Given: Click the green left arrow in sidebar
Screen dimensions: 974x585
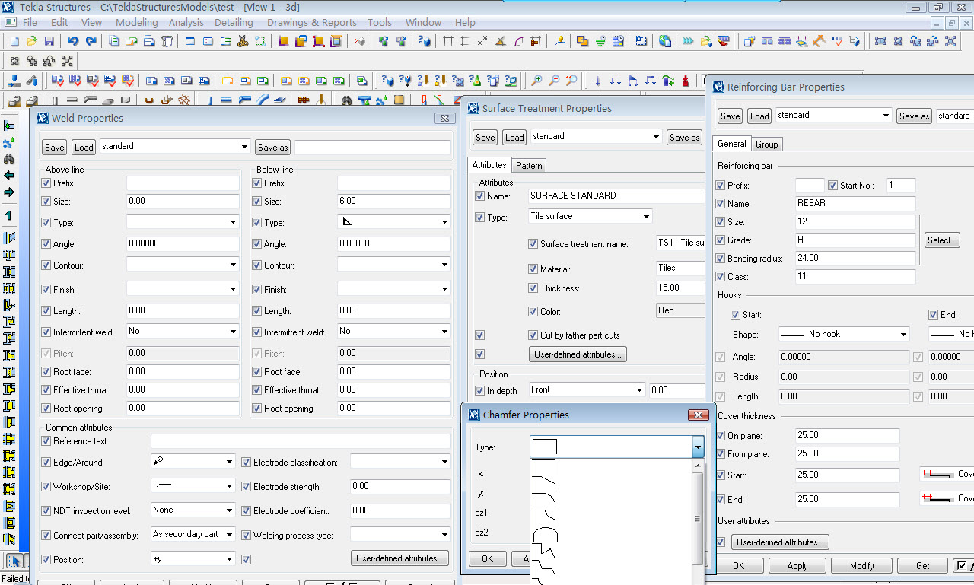Looking at the screenshot, I should point(9,176).
